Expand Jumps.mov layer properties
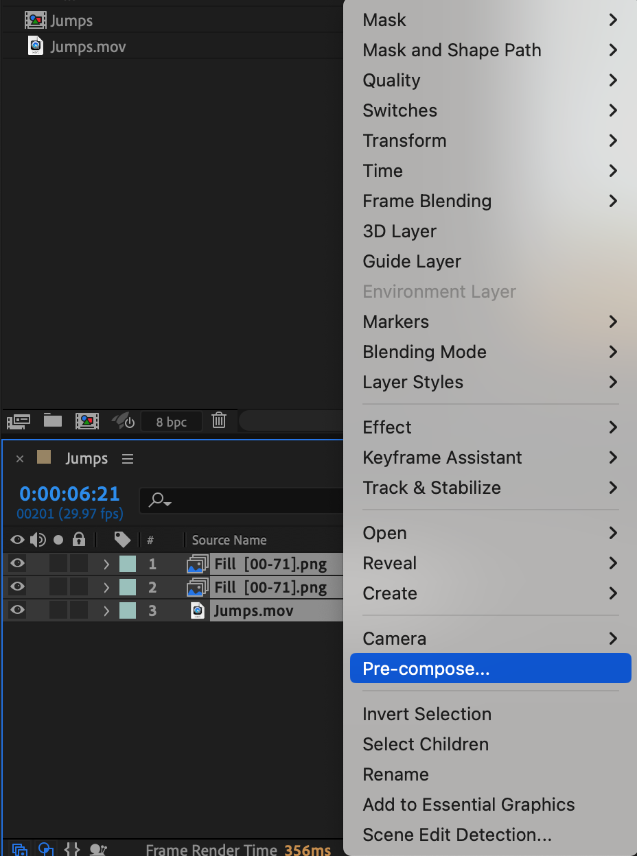This screenshot has width=637, height=856. pos(106,610)
